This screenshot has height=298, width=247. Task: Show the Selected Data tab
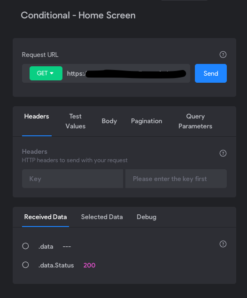[102, 217]
